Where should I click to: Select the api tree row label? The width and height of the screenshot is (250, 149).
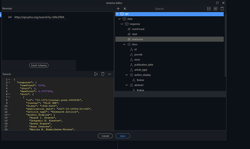point(126,14)
